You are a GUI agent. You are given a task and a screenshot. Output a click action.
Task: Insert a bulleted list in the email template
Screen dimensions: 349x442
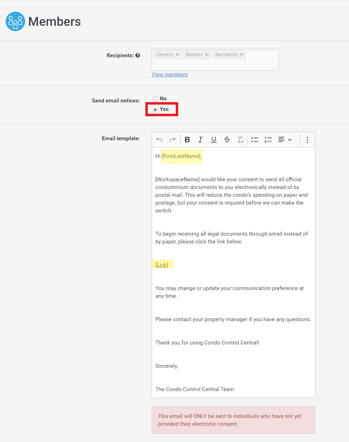pos(255,139)
